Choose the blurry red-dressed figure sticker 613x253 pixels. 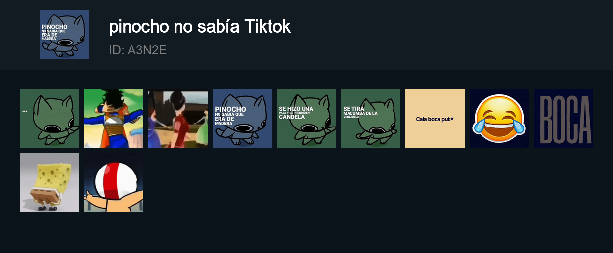[178, 119]
